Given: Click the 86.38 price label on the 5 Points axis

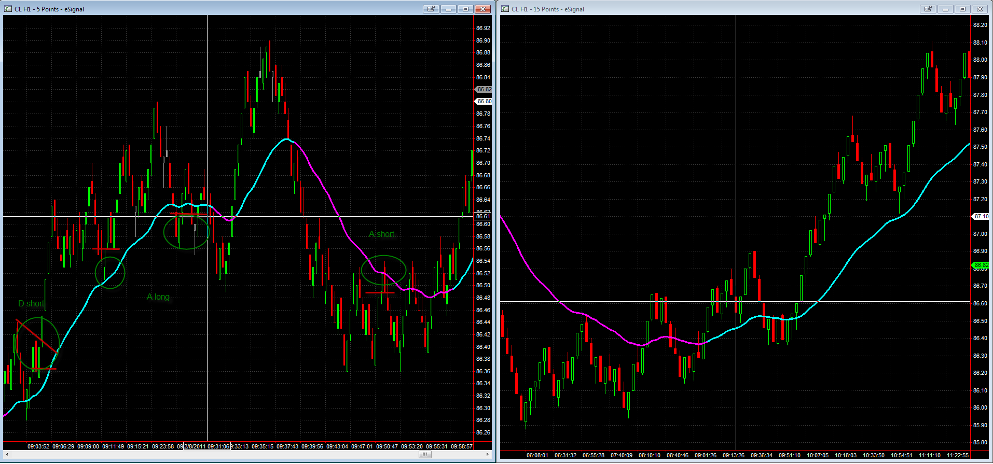Looking at the screenshot, I should [x=483, y=359].
